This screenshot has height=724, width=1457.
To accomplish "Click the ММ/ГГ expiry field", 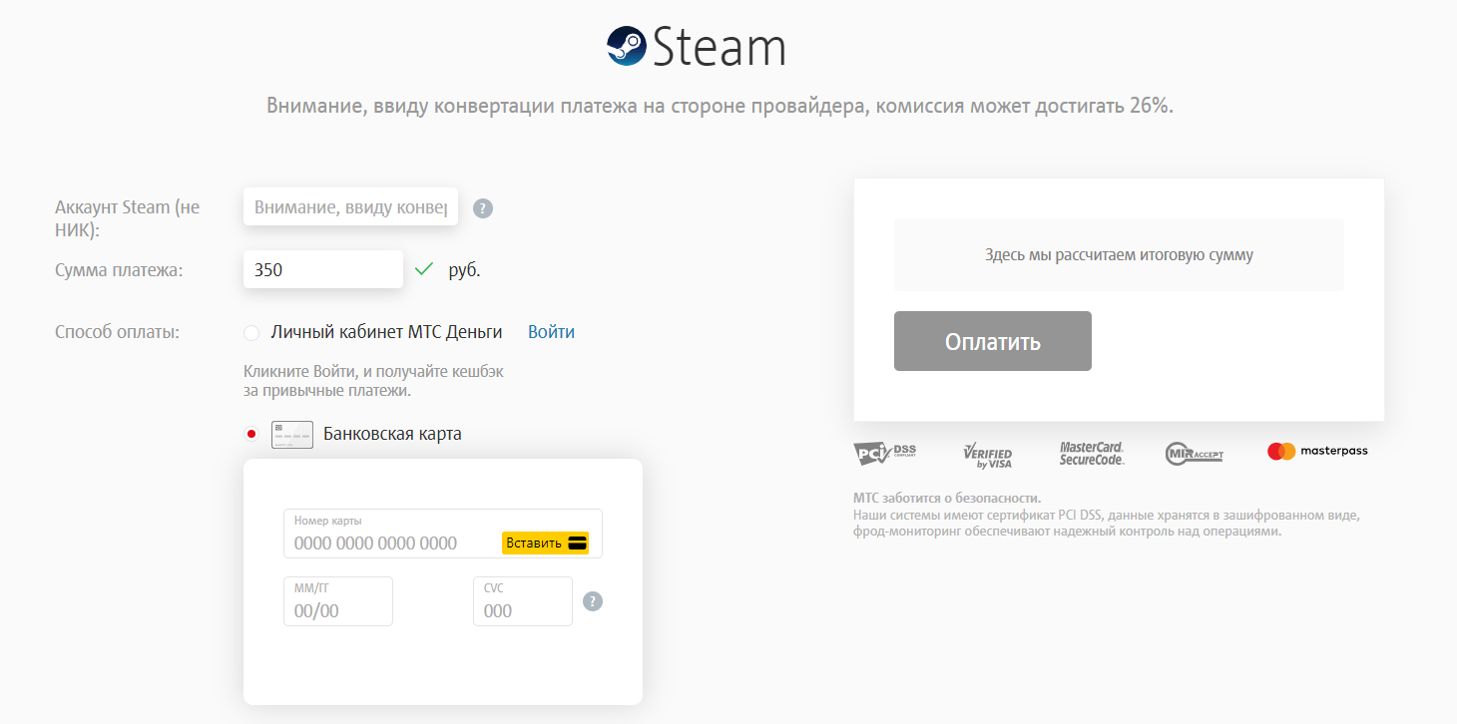I will pyautogui.click(x=338, y=601).
